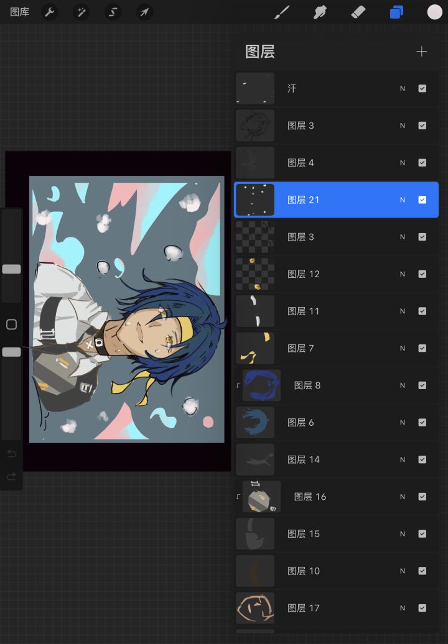Image resolution: width=448 pixels, height=644 pixels.
Task: Open blend mode N for 图层 10
Action: tap(403, 571)
